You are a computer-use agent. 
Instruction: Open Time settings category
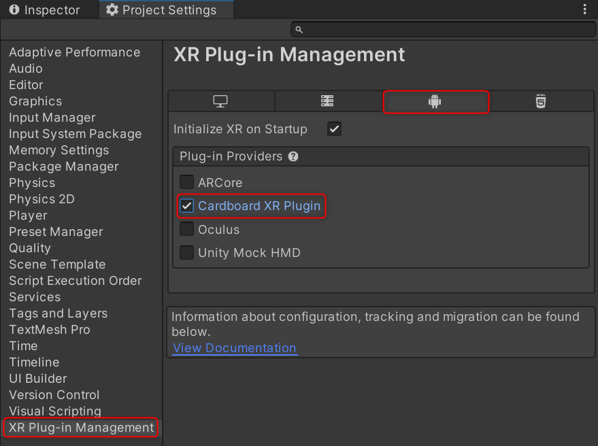click(x=23, y=346)
